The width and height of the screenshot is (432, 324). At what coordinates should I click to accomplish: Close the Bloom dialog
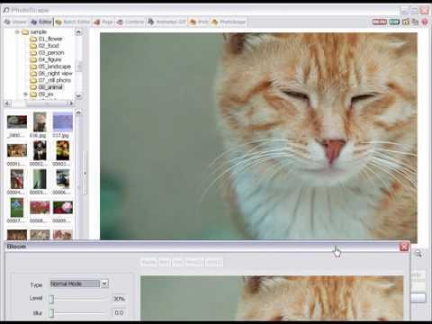pos(404,247)
